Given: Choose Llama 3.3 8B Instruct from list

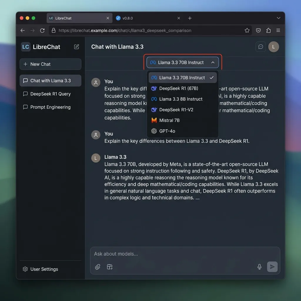Looking at the screenshot, I should click(x=183, y=99).
